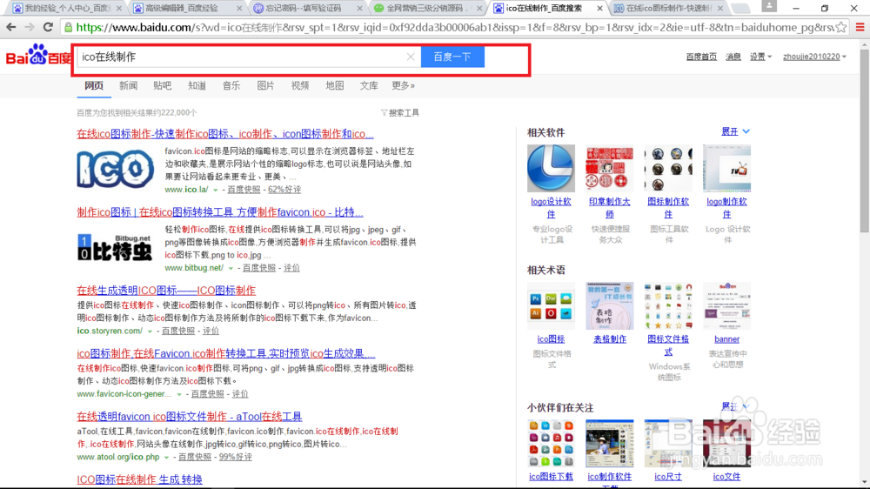Switch to browser tab 我的经验_个人中心

[67, 9]
